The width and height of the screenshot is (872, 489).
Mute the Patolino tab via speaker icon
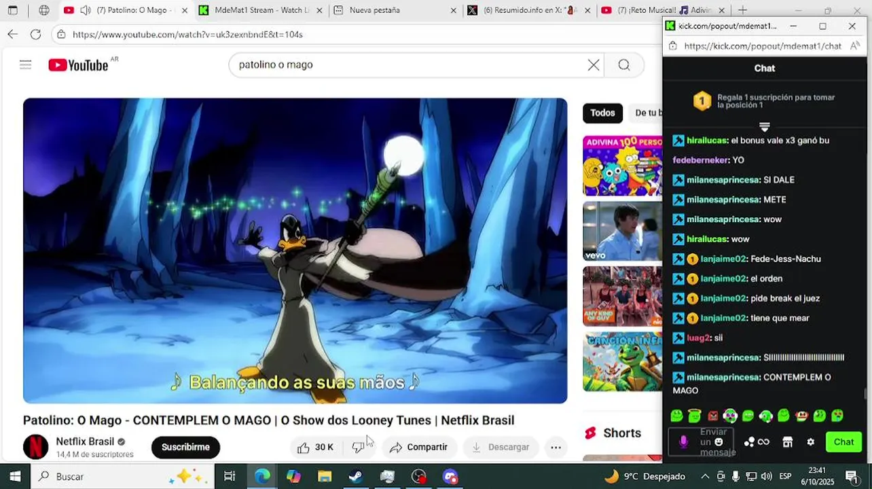pyautogui.click(x=86, y=10)
